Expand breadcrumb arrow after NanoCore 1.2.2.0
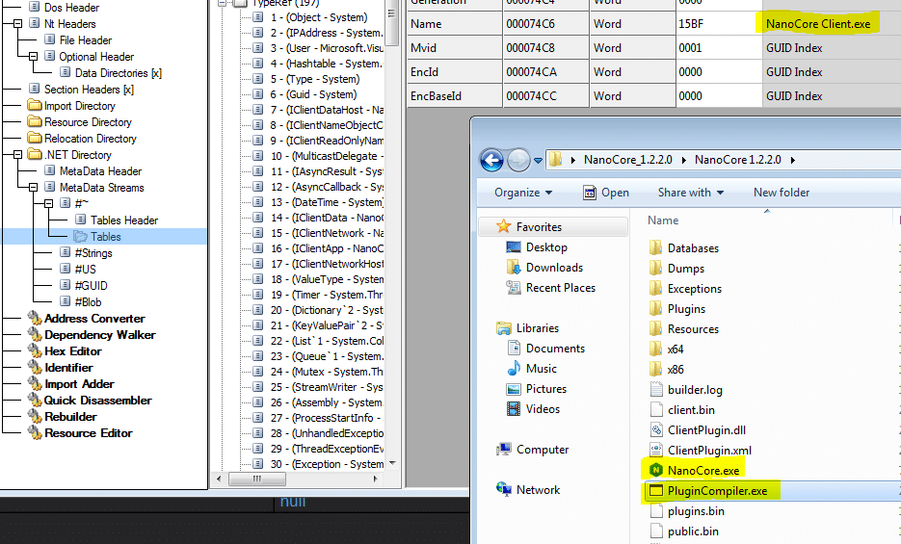Screen dimensions: 901x544 tap(793, 160)
